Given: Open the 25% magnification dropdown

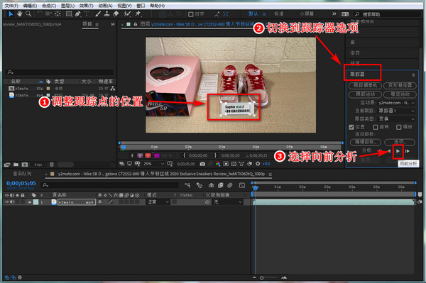Looking at the screenshot, I should [153, 164].
